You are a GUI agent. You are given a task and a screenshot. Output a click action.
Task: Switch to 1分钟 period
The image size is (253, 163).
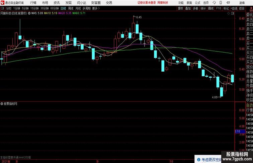[x=17, y=8]
